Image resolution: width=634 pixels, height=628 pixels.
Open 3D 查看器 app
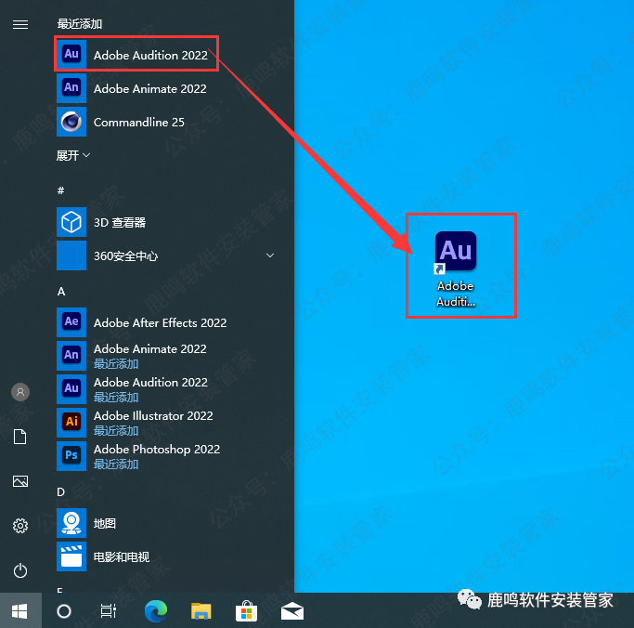coord(119,223)
